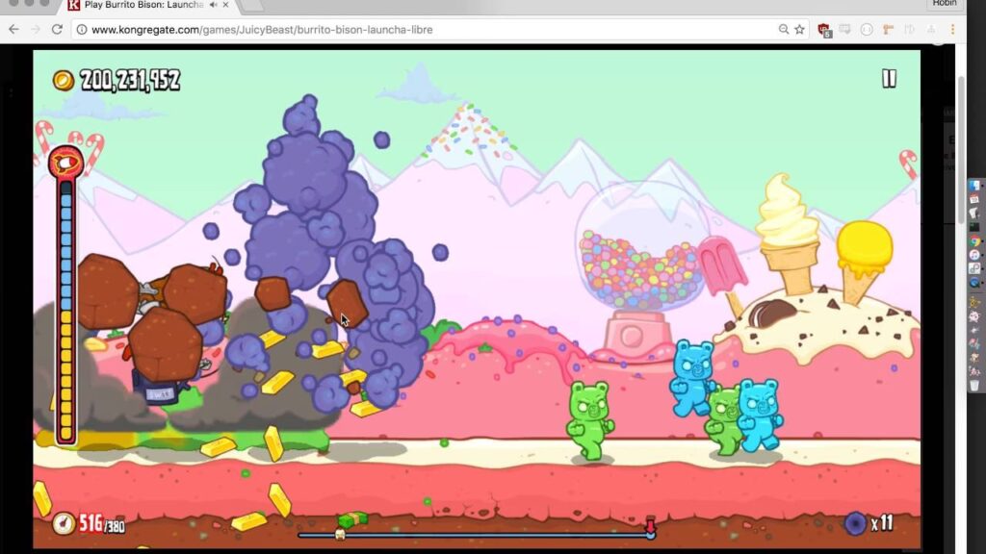Open the Chrome three-dot menu
Viewport: 986px width, 554px height.
[952, 30]
